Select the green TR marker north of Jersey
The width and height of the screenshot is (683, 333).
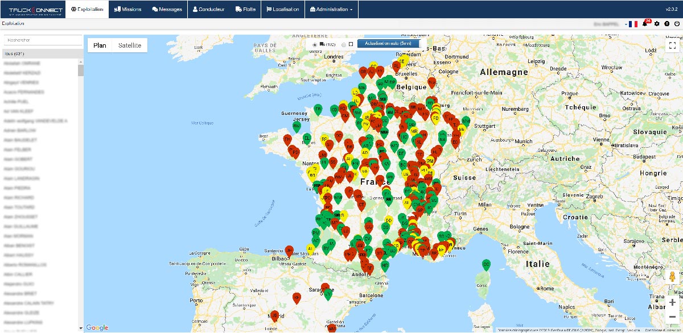point(318,110)
